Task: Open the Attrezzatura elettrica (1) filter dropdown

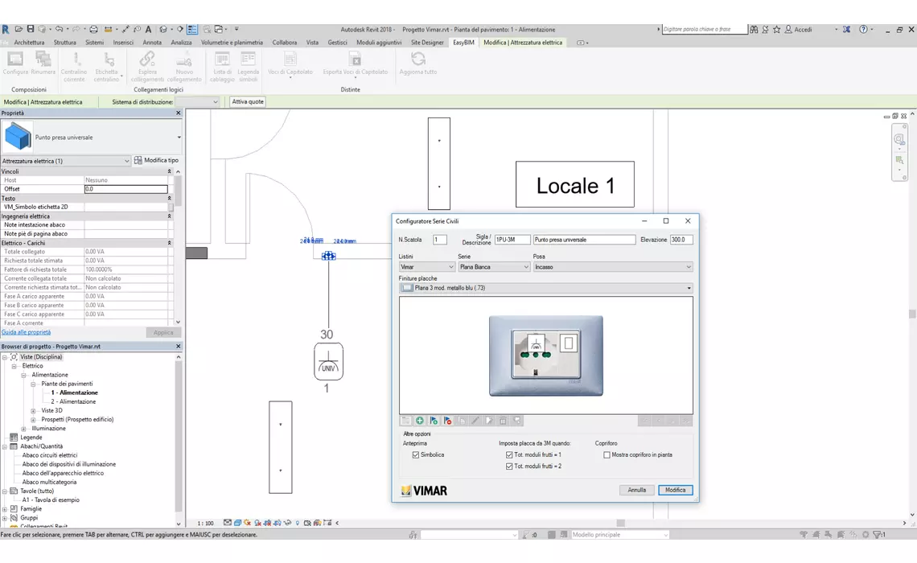Action: [65, 161]
